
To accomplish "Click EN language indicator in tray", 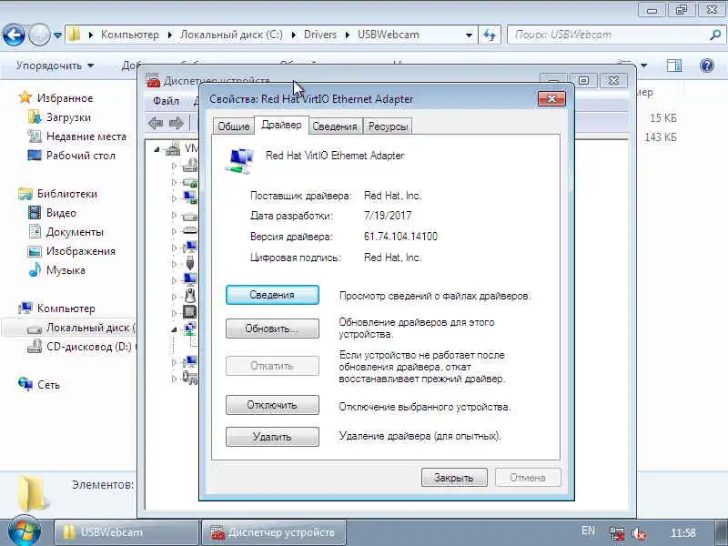I will click(x=588, y=531).
